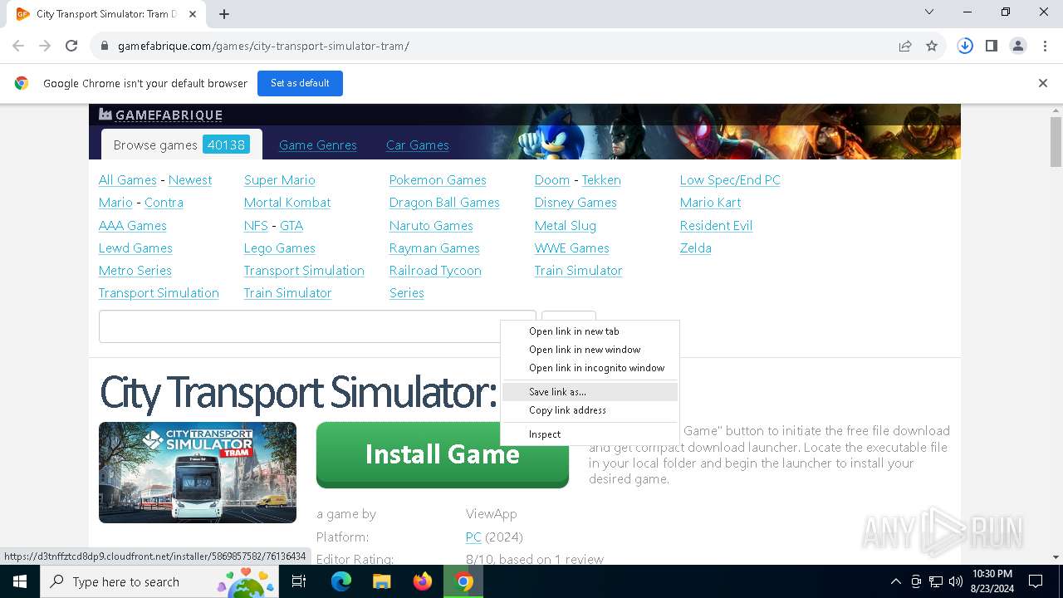This screenshot has height=598, width=1063.
Task: Open the PC platform link
Action: (473, 537)
